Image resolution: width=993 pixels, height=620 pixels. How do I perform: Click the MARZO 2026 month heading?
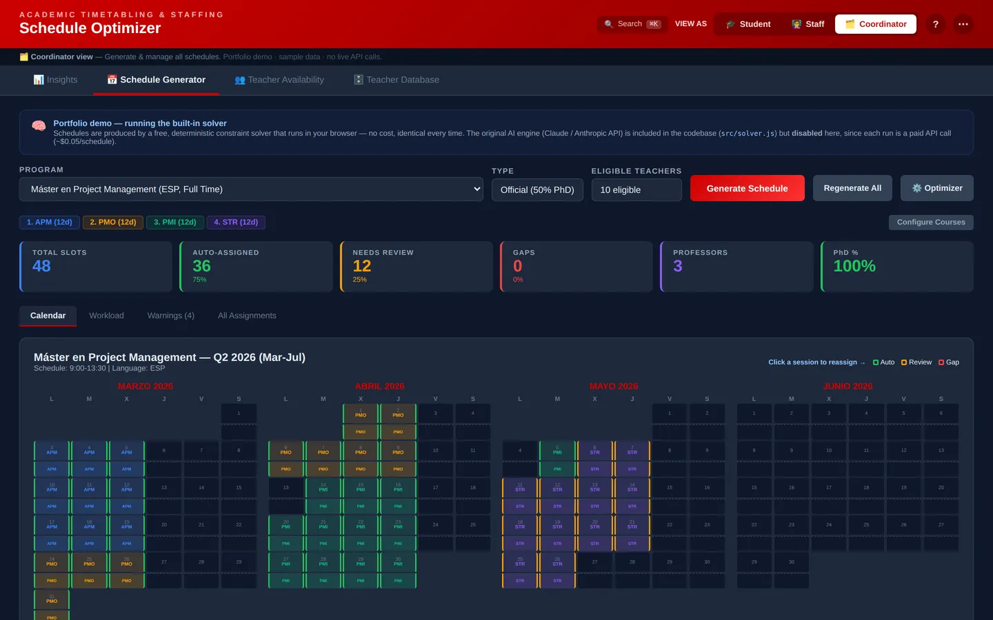pyautogui.click(x=146, y=386)
